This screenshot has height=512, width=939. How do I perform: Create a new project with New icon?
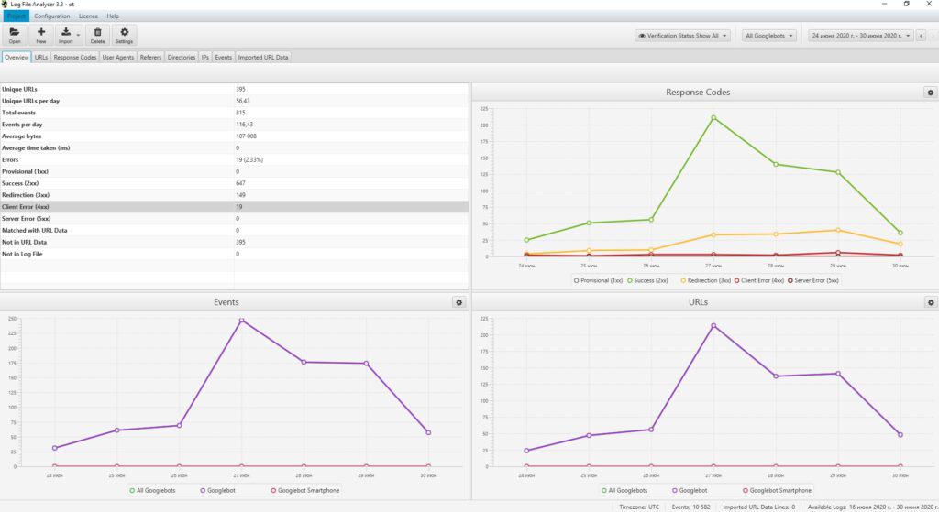click(40, 36)
